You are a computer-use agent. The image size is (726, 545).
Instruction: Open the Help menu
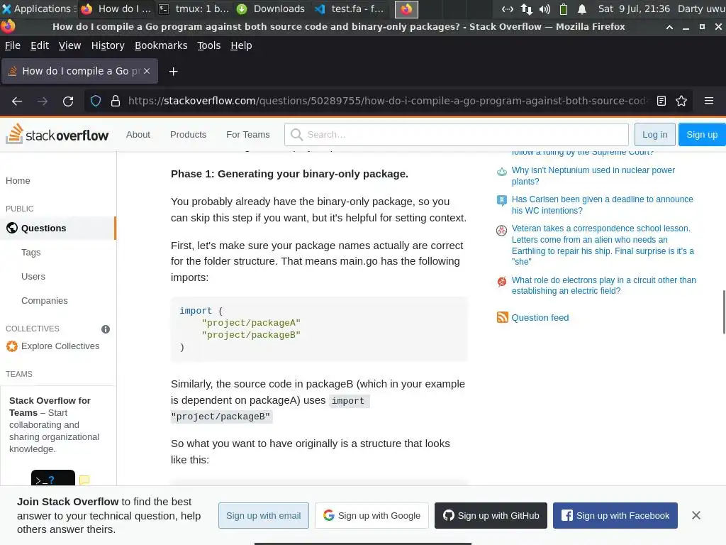[x=241, y=45]
